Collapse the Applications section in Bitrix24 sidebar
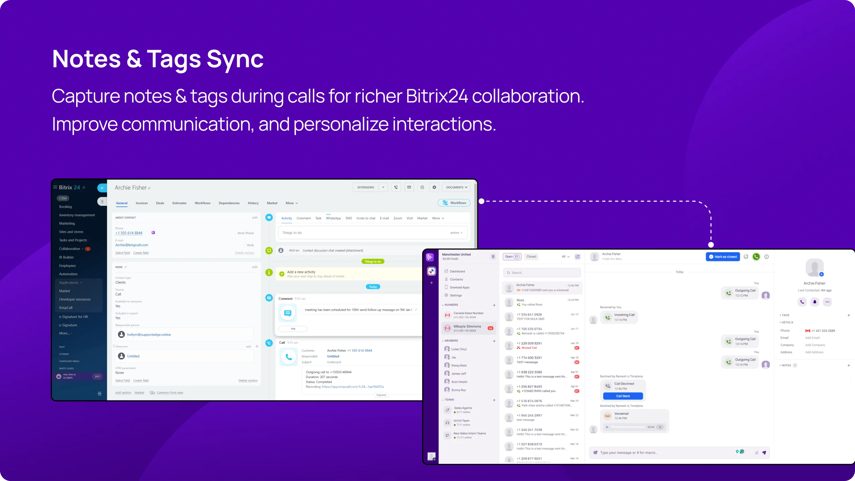Viewport: 855px width, 481px height. tap(70, 283)
